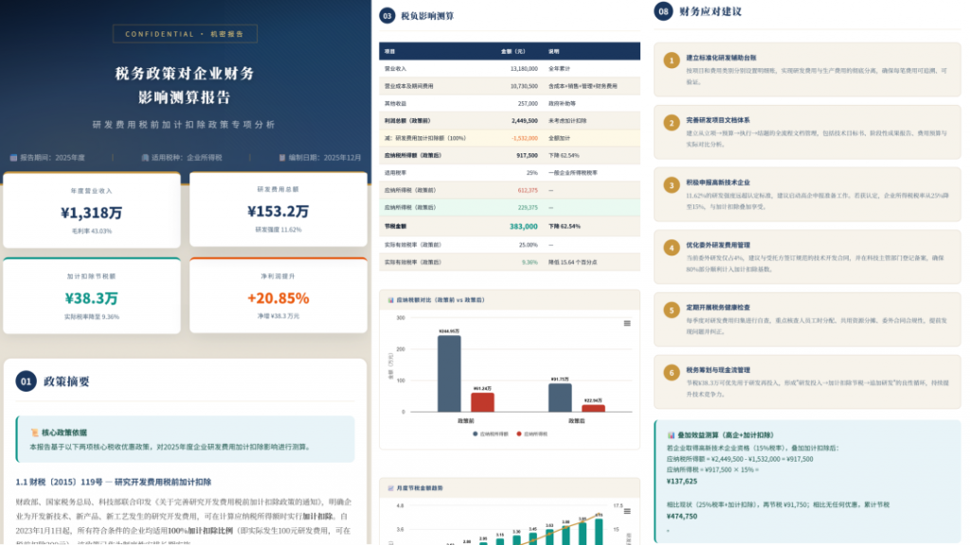Click the 利润总额（政策前） row label
Image resolution: width=970 pixels, height=545 pixels.
[407, 120]
